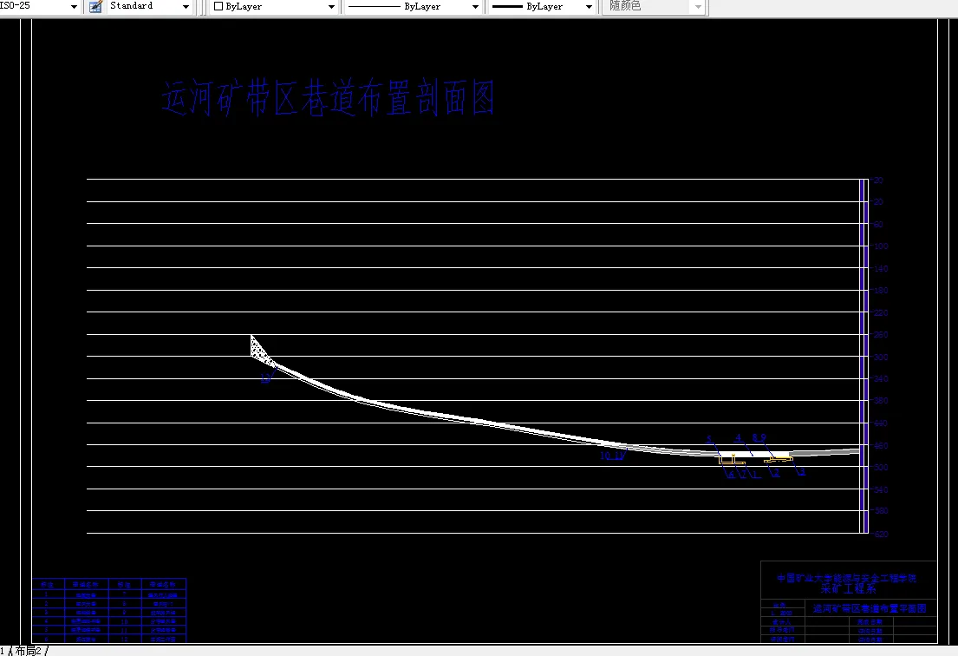Image resolution: width=958 pixels, height=656 pixels.
Task: Click callout label 12 near the outcrop
Action: (x=265, y=379)
